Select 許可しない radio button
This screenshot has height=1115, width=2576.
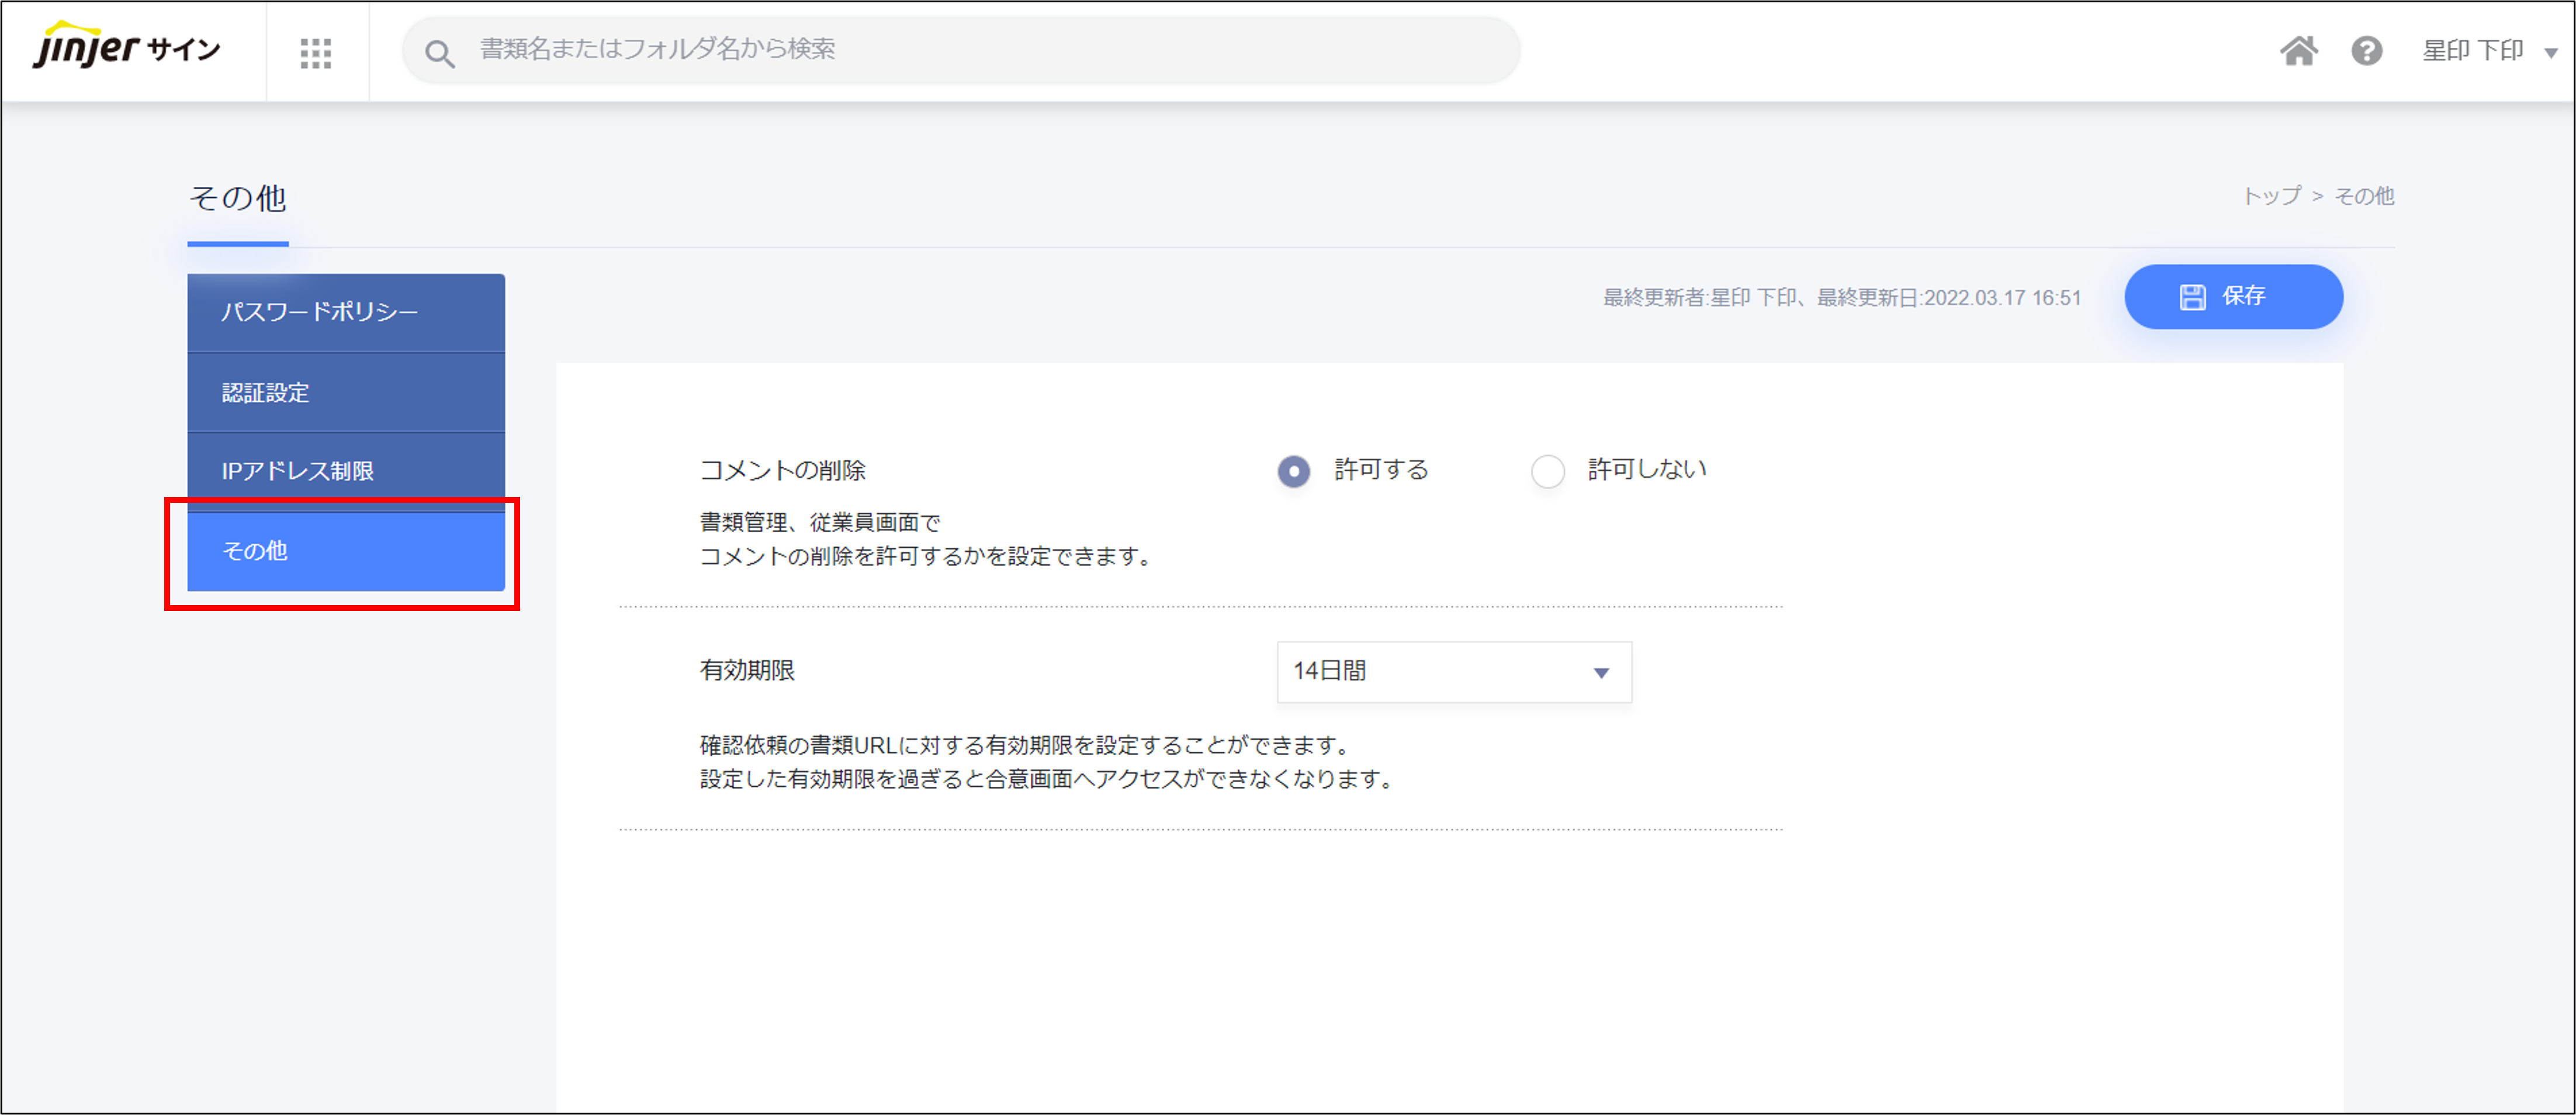(1547, 471)
